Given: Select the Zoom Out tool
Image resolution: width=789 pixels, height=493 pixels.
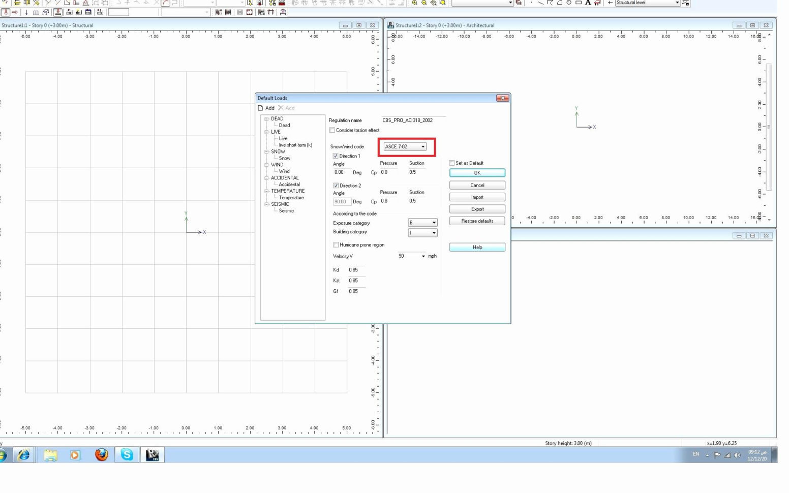Looking at the screenshot, I should [424, 3].
